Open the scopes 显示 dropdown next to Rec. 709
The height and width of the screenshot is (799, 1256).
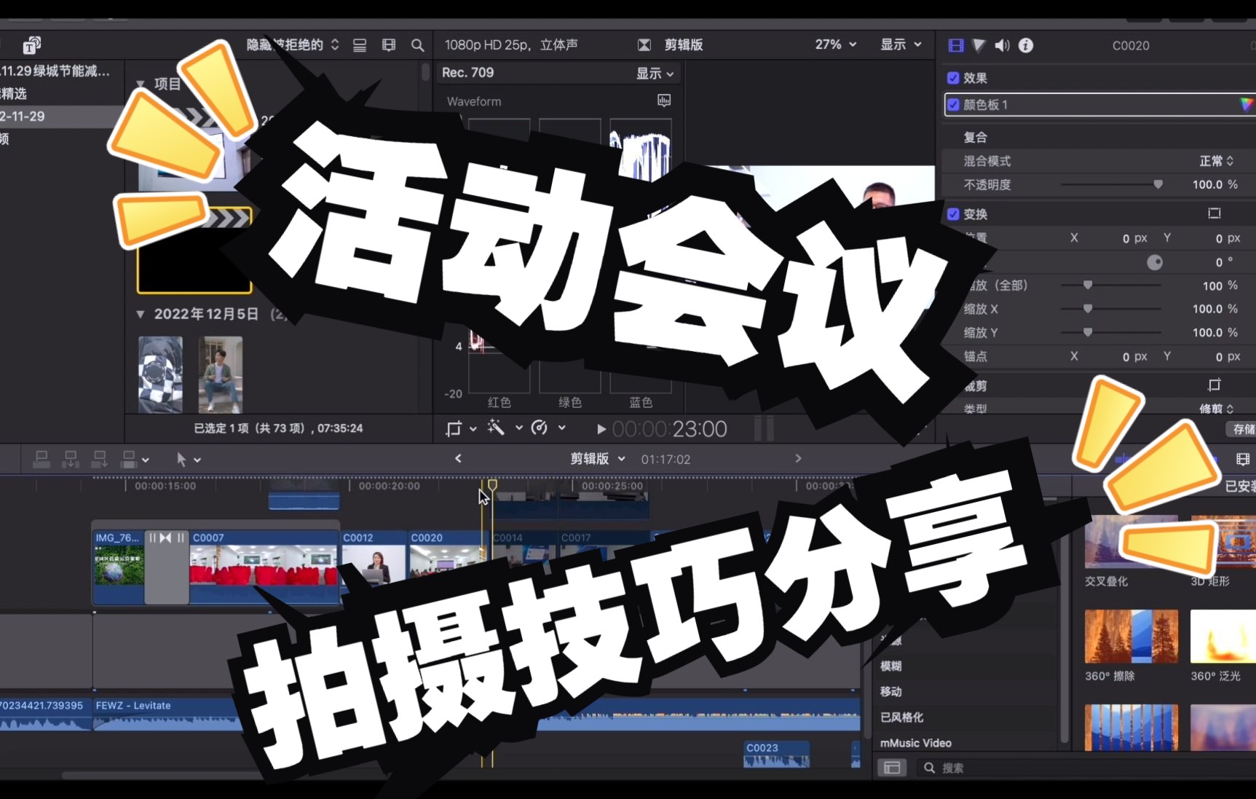coord(655,74)
